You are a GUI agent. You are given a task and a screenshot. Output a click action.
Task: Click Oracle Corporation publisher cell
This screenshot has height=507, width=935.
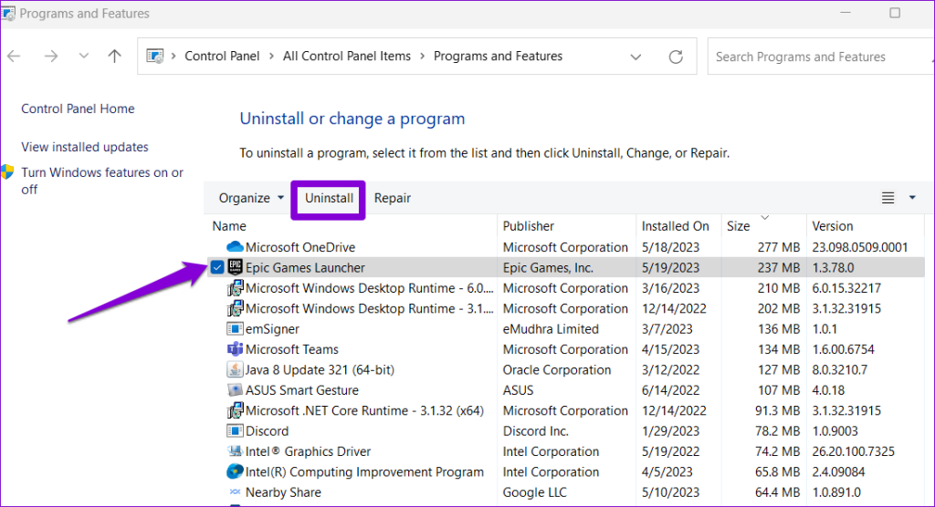tap(557, 370)
